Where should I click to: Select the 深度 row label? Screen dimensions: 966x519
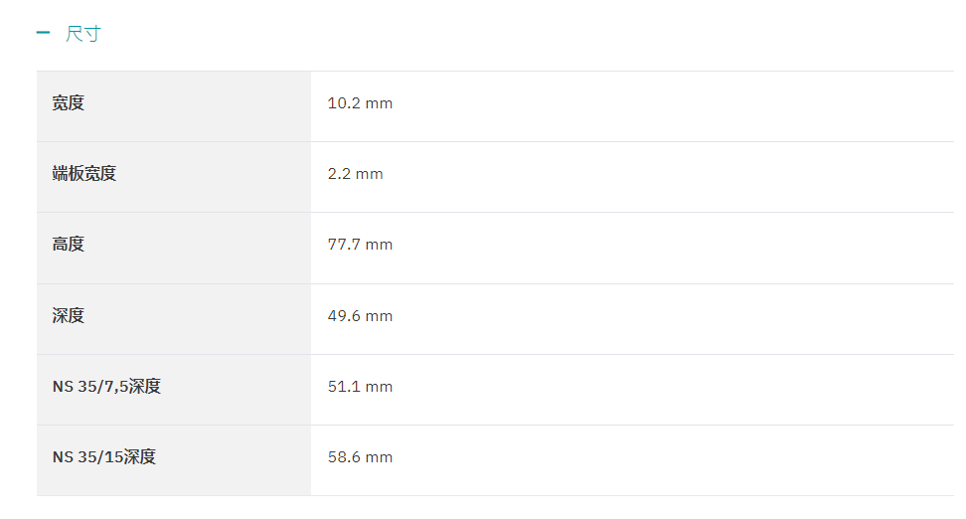click(68, 315)
